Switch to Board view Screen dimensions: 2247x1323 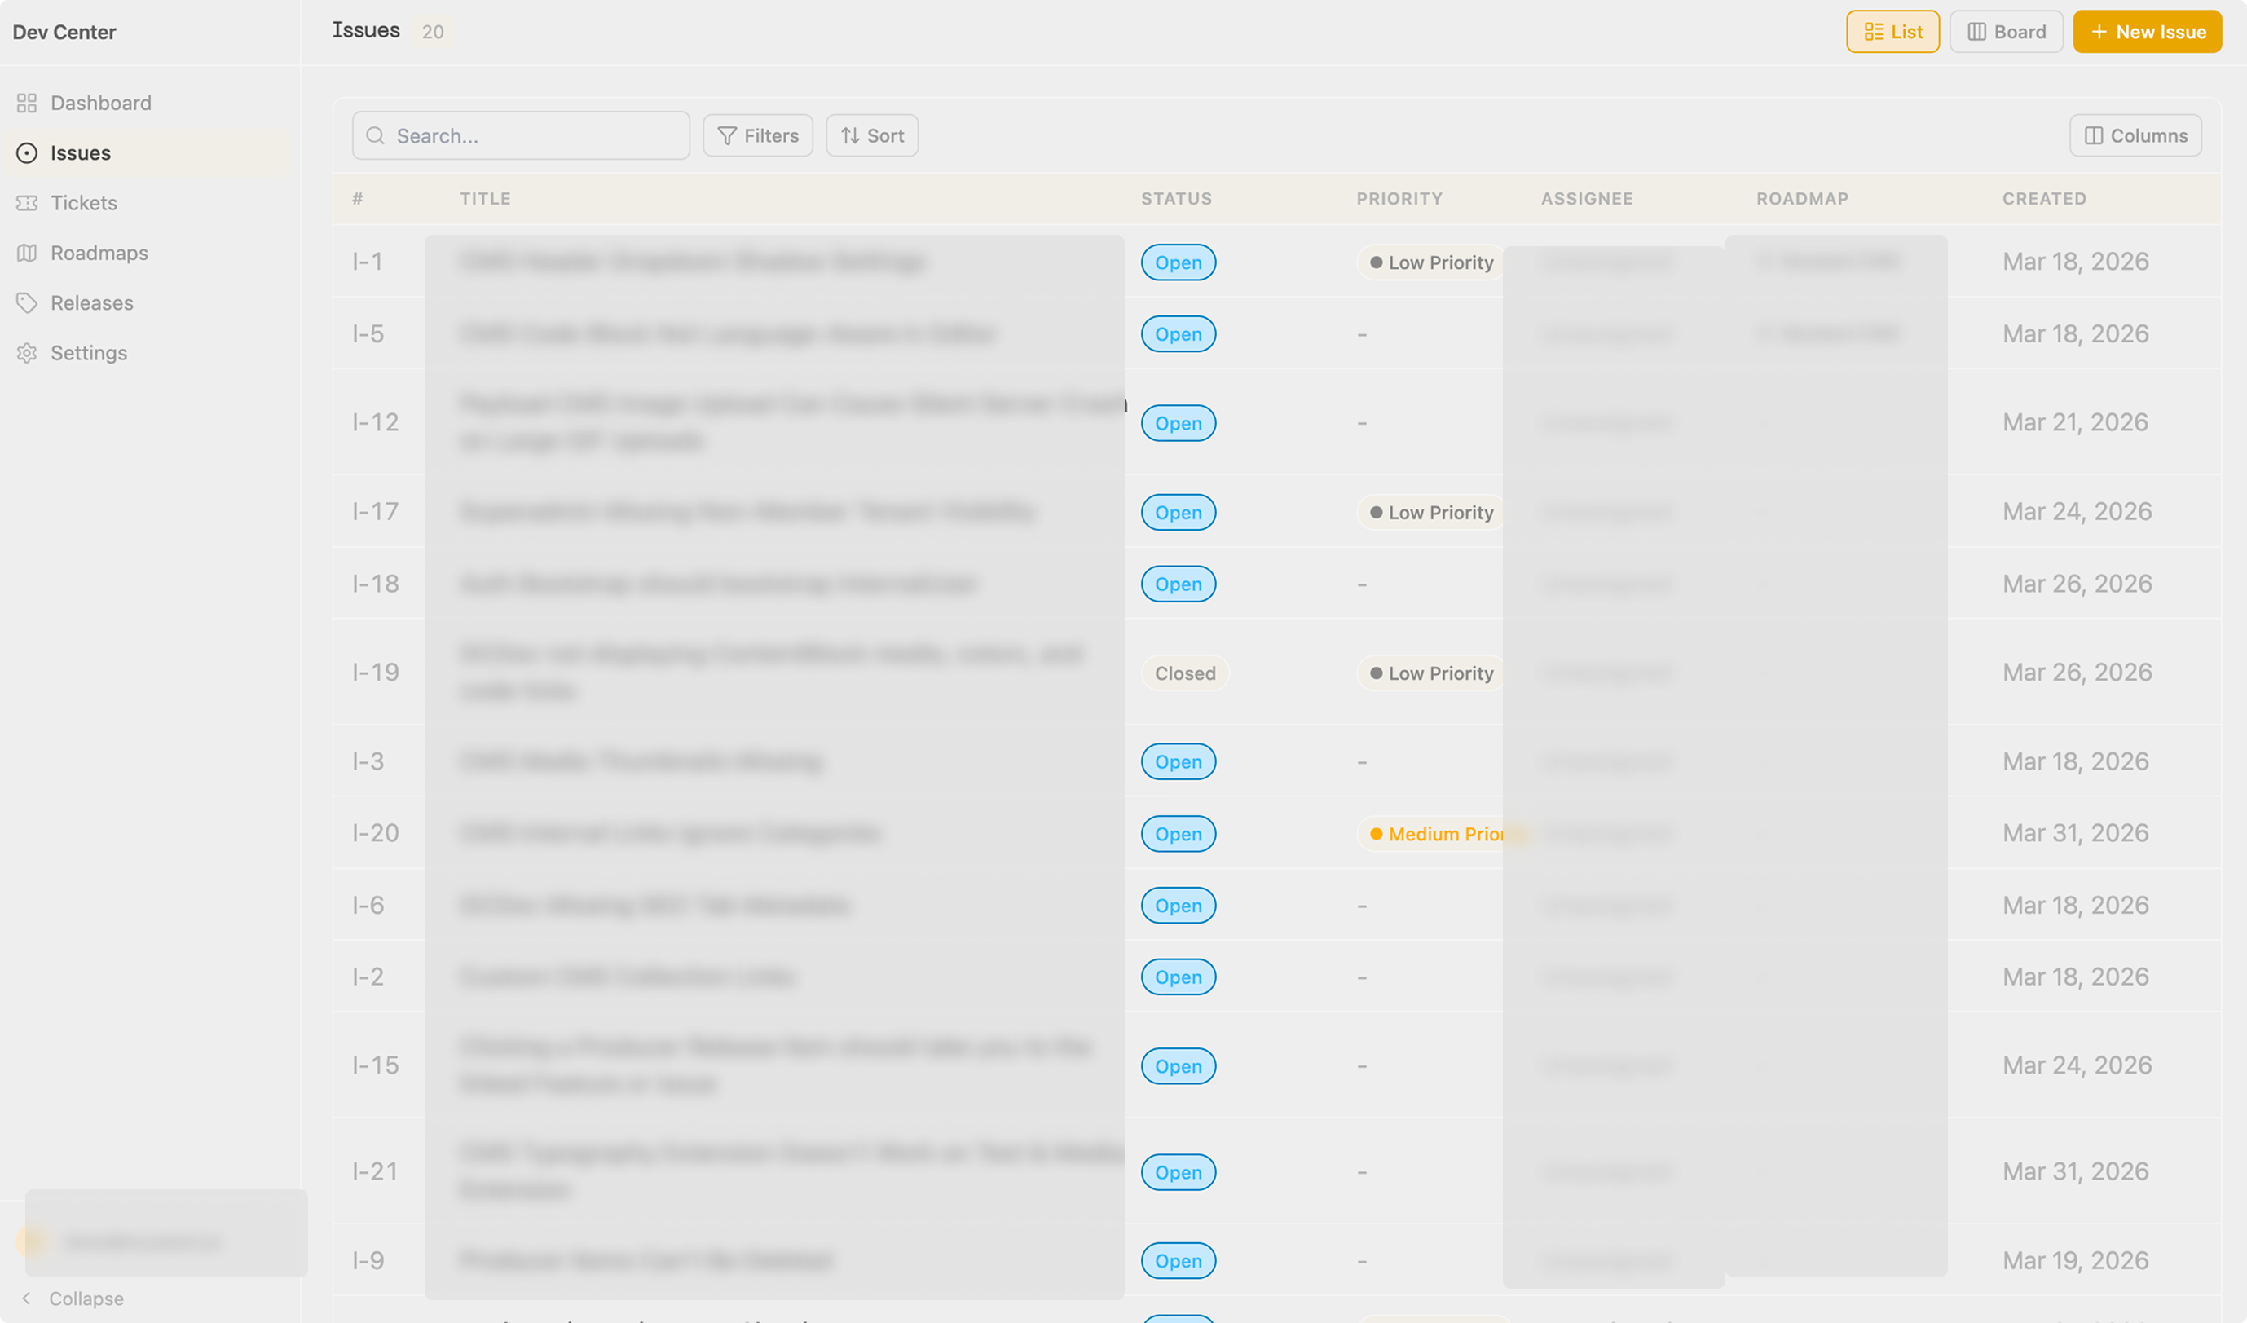pos(2006,32)
